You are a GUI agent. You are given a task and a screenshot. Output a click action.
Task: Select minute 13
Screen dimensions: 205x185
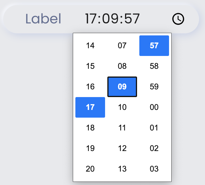click(122, 169)
